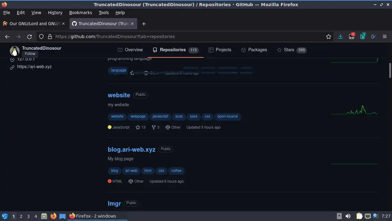This screenshot has height=221, width=392.
Task: Click the license scale icon on website repo
Action: pyautogui.click(x=168, y=127)
